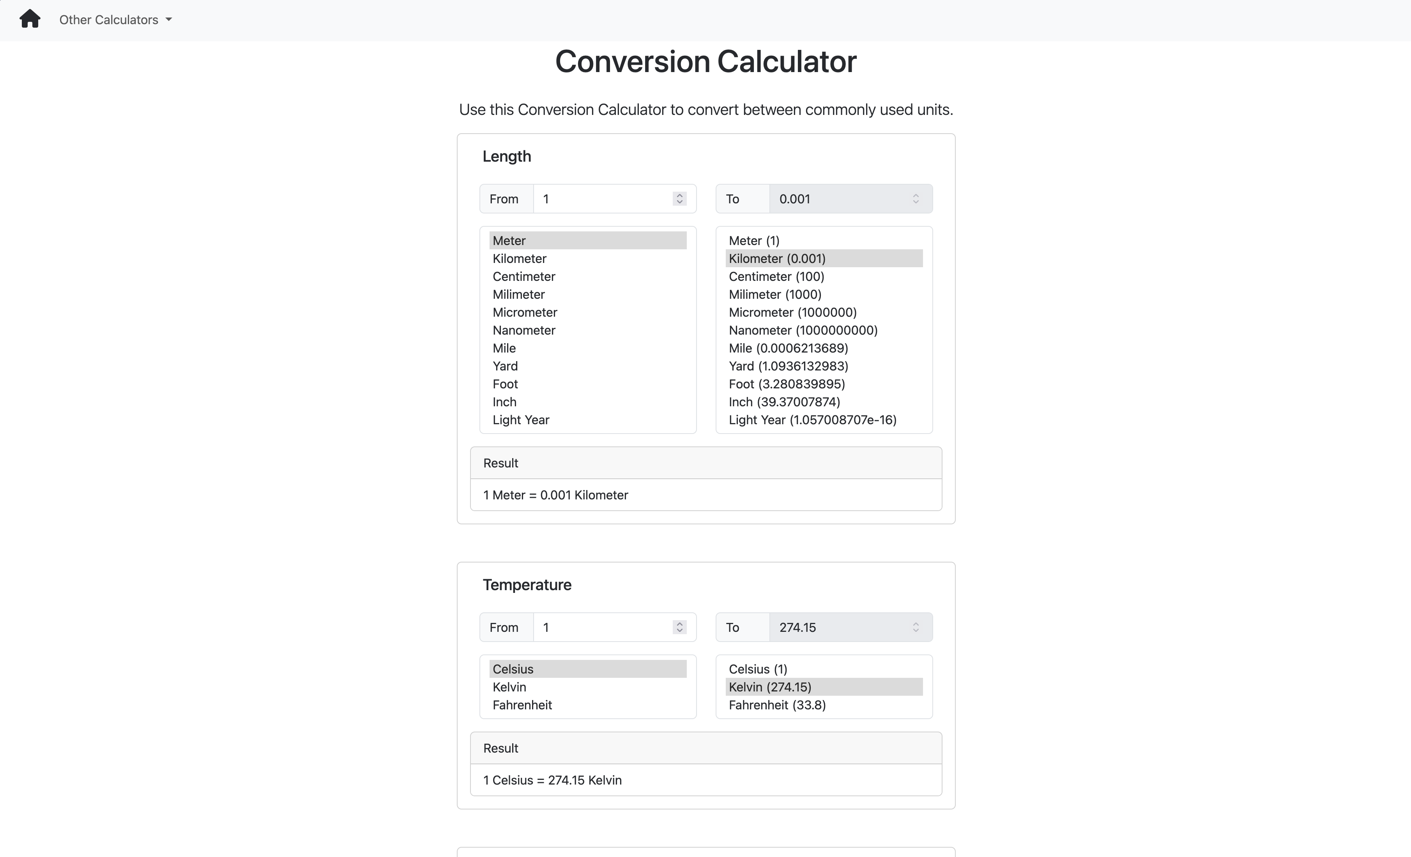
Task: Select Inch (39.37007874) option
Action: click(x=824, y=402)
